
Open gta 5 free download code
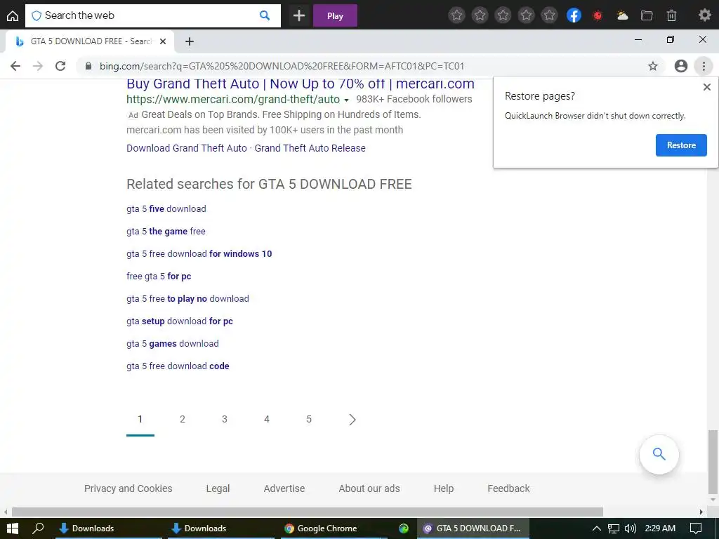pos(178,366)
